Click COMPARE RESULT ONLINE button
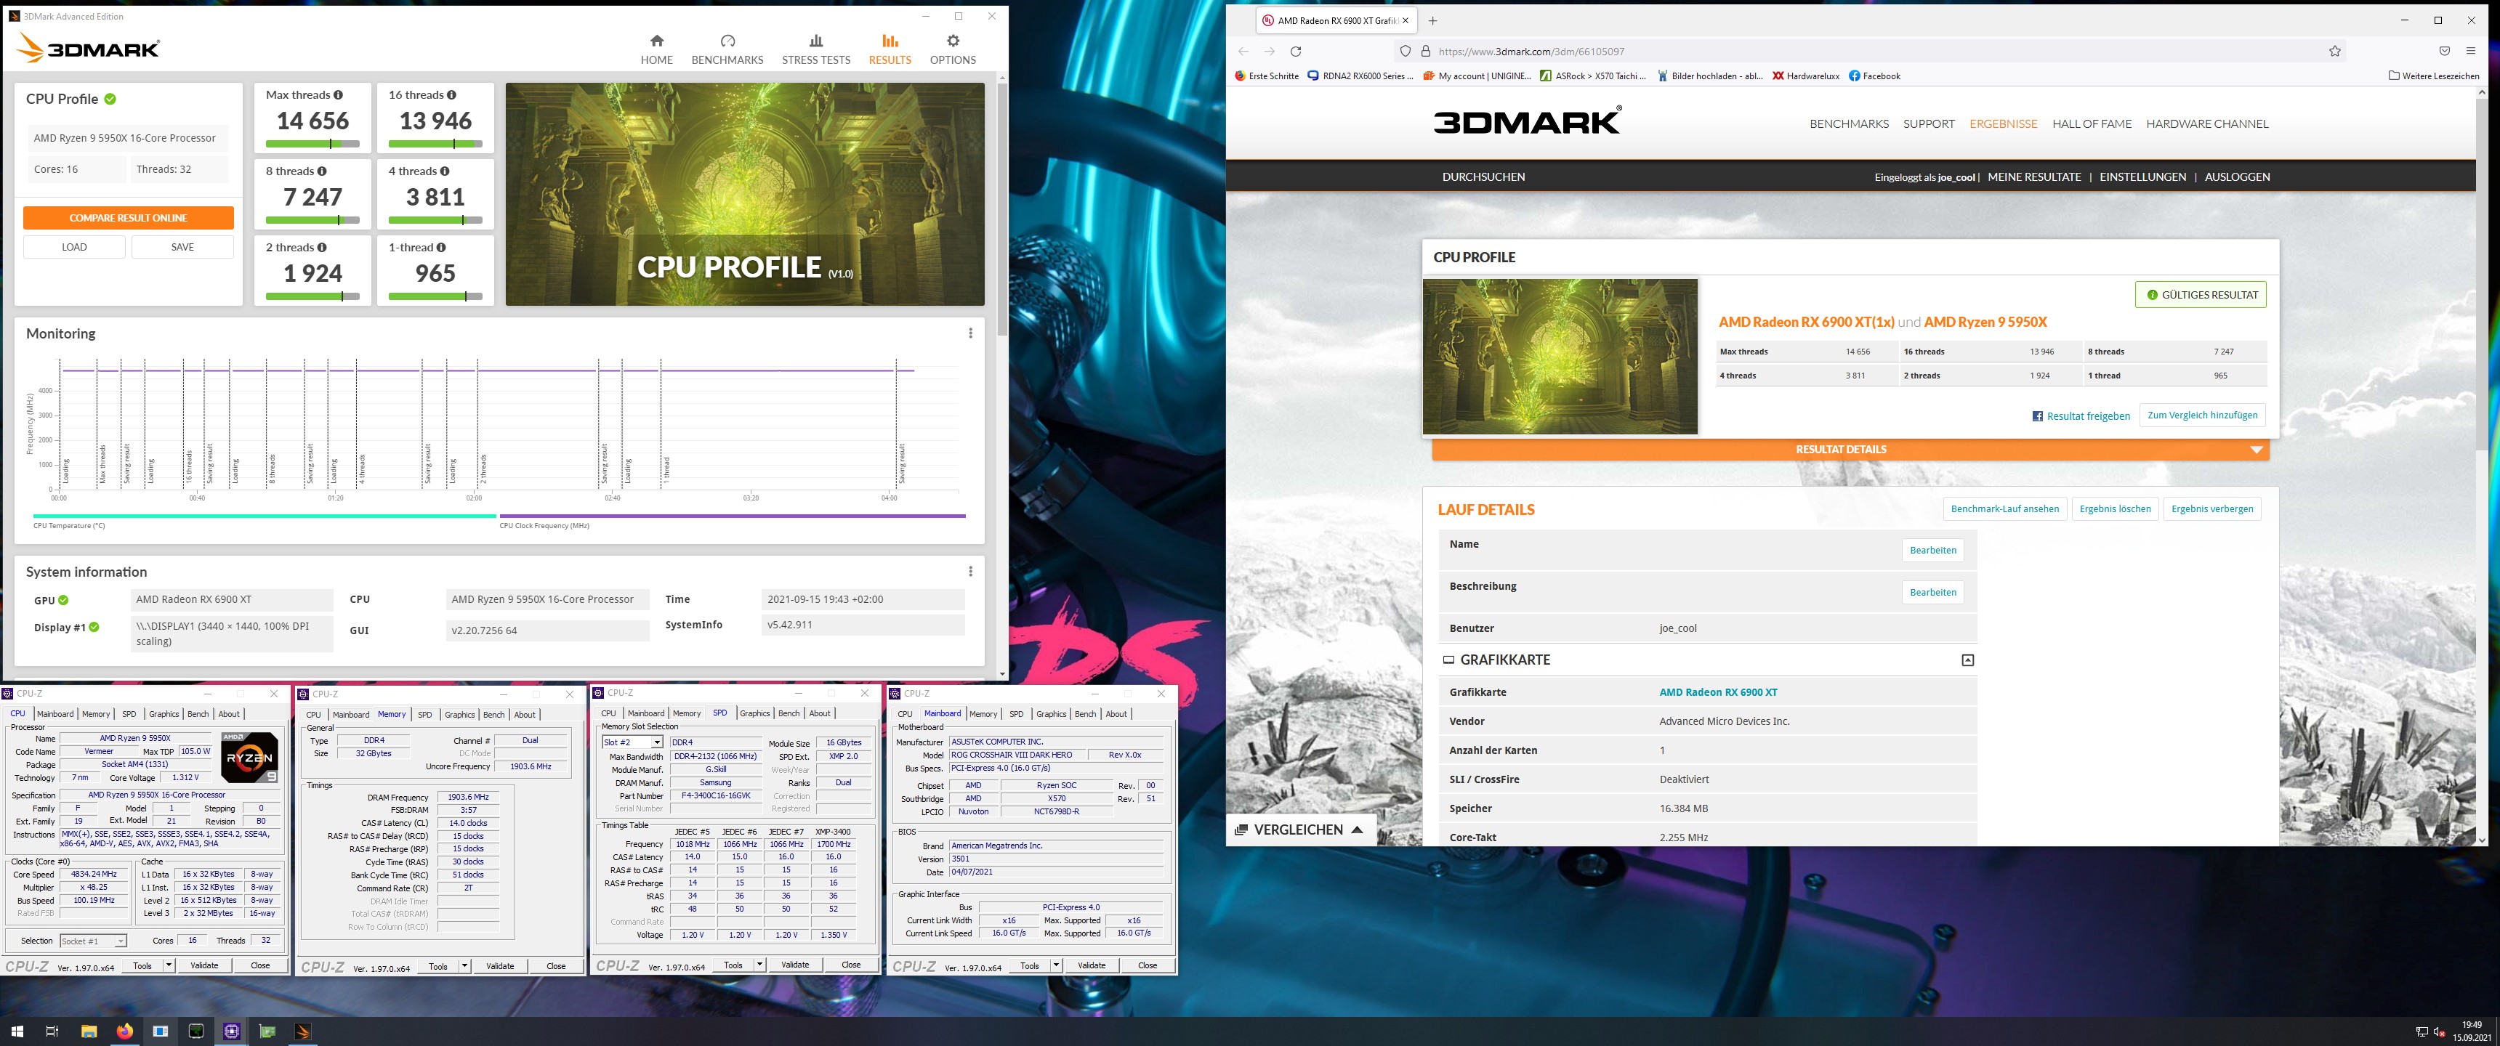Screen dimensions: 2500x1046 point(128,219)
